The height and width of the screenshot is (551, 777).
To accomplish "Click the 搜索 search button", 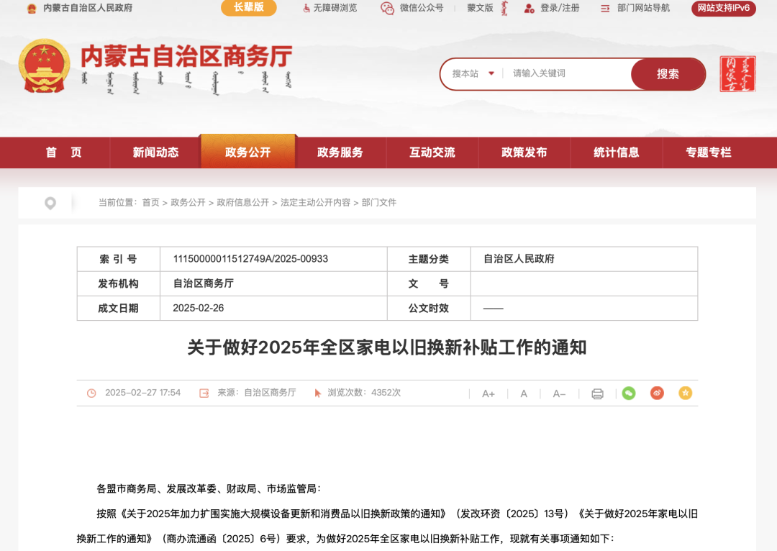I will (x=668, y=74).
